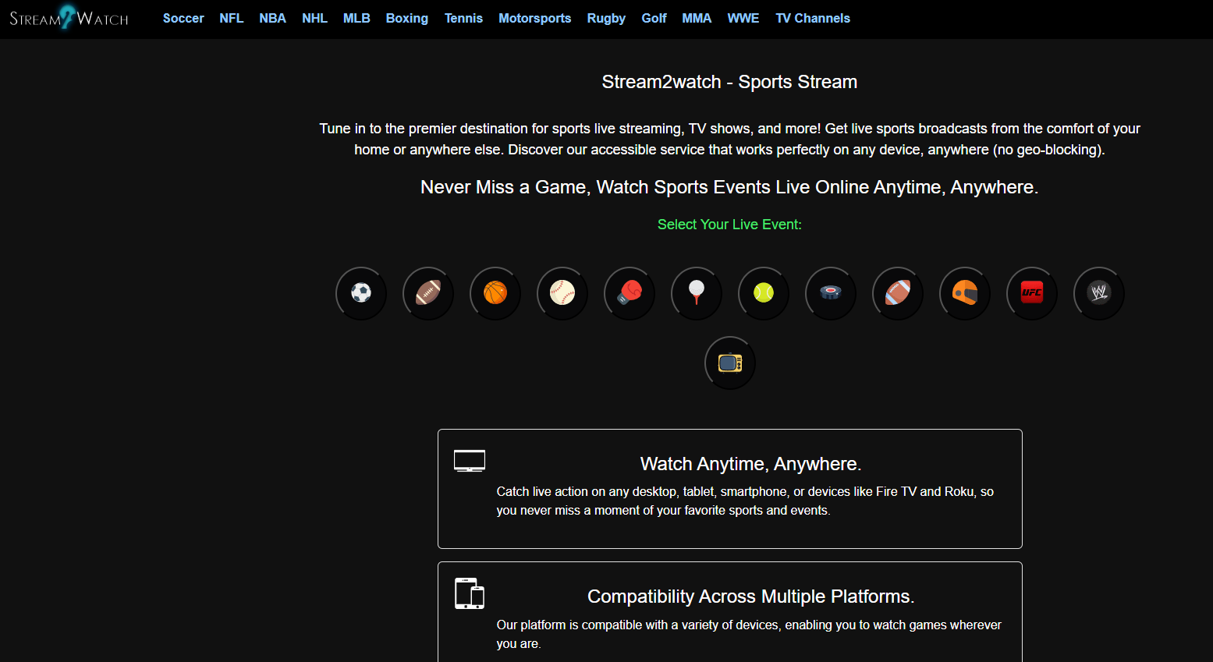Choose the red boxing glove icon
1213x662 pixels.
click(629, 293)
